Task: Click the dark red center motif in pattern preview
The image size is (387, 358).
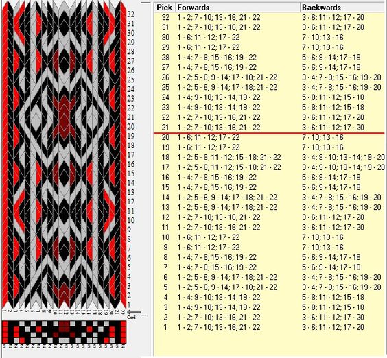Action: pyautogui.click(x=64, y=117)
